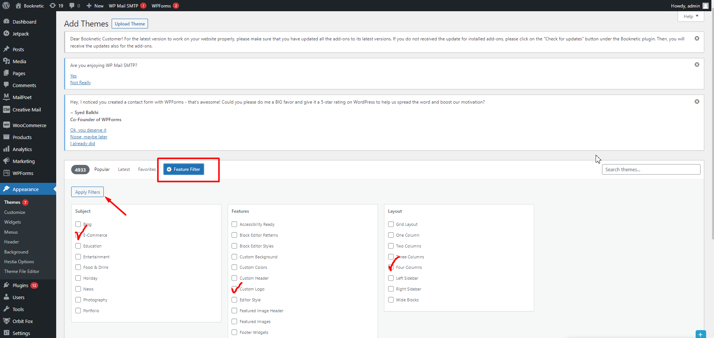
Task: Check the Grid Layout checkbox
Action: (x=391, y=224)
